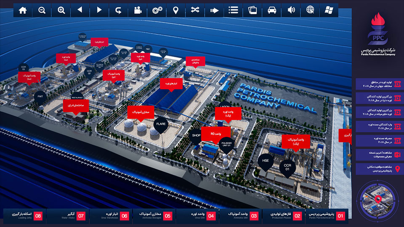This screenshot has width=404, height=227.
Task: Toggle sound with the speaker icon
Action: [x=291, y=10]
